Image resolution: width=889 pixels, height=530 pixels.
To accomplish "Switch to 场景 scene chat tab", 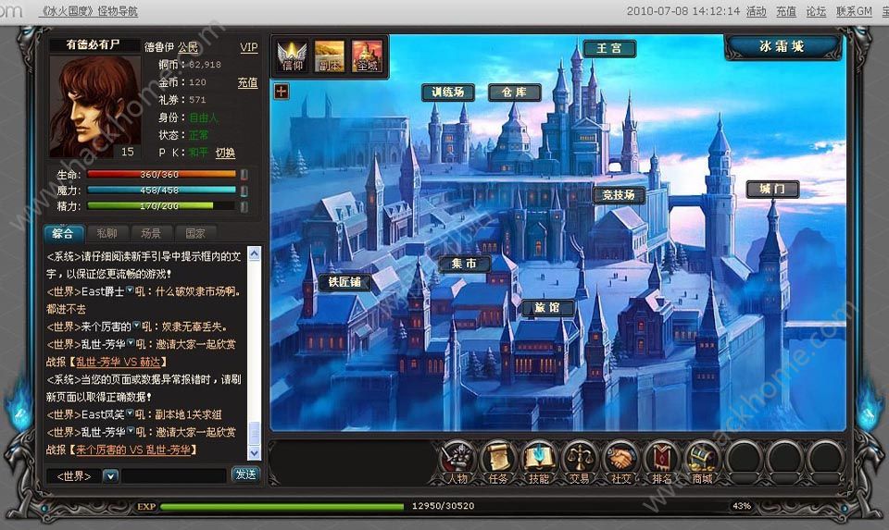I will pyautogui.click(x=151, y=233).
